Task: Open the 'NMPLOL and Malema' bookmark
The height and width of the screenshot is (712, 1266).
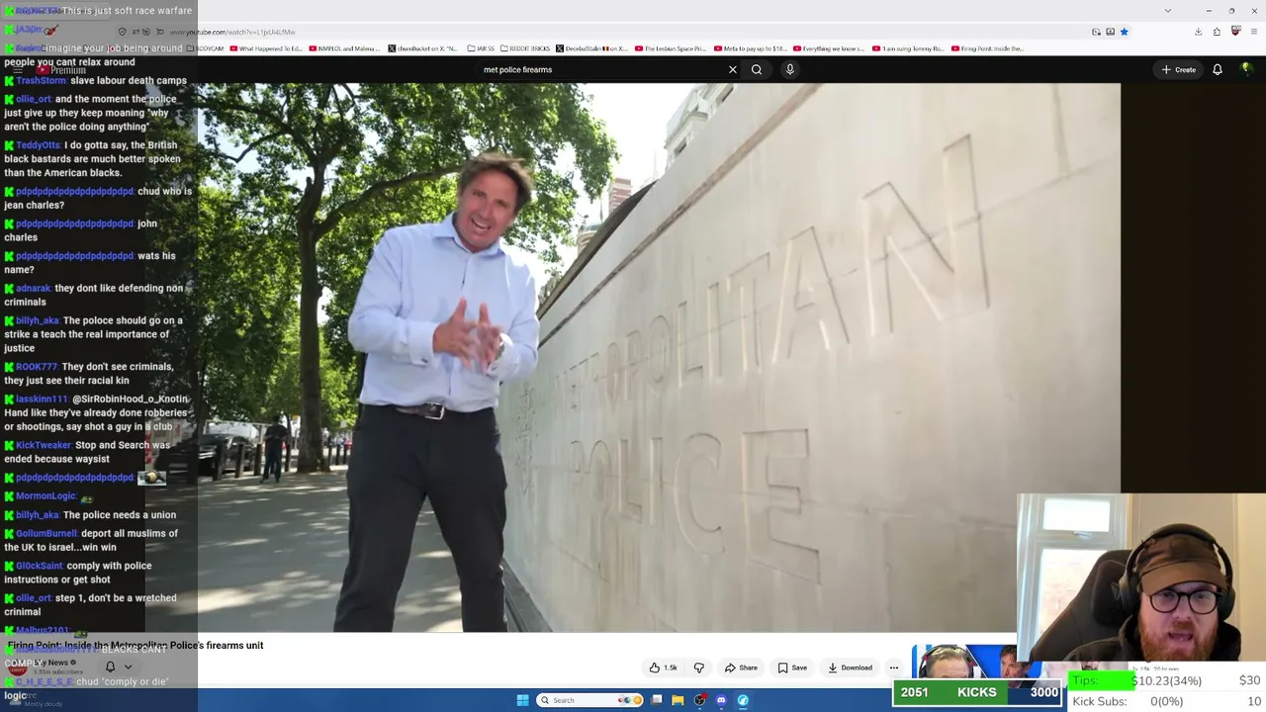Action: pos(344,48)
